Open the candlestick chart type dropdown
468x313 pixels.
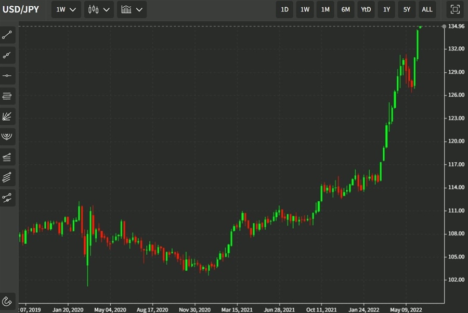click(99, 9)
